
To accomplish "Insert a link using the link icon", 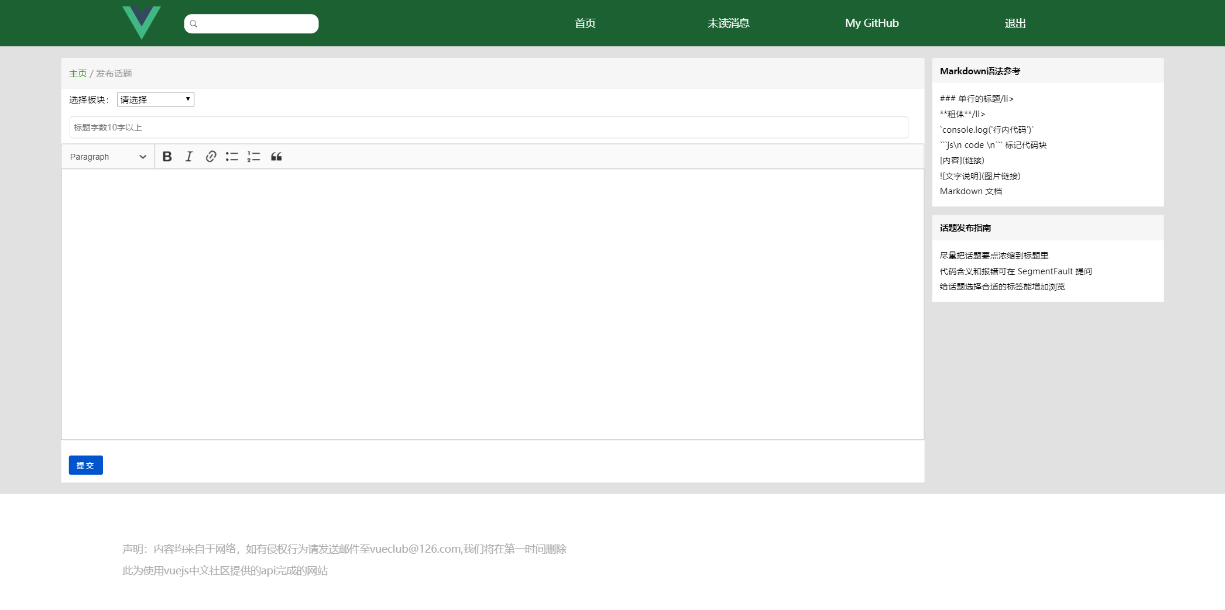I will point(211,157).
